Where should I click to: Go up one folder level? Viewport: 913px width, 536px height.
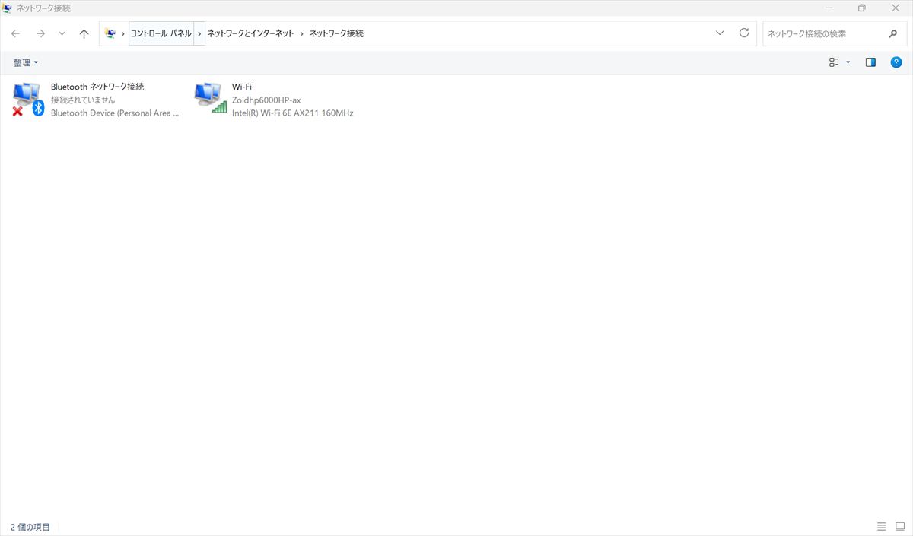click(84, 33)
